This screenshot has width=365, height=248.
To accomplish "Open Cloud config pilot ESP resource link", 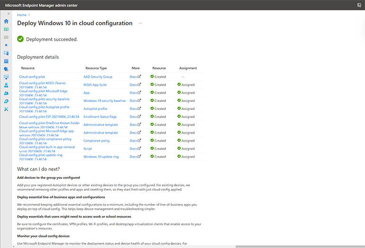I will pos(49,117).
